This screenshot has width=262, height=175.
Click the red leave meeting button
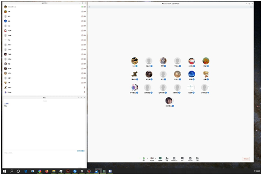tap(246, 159)
